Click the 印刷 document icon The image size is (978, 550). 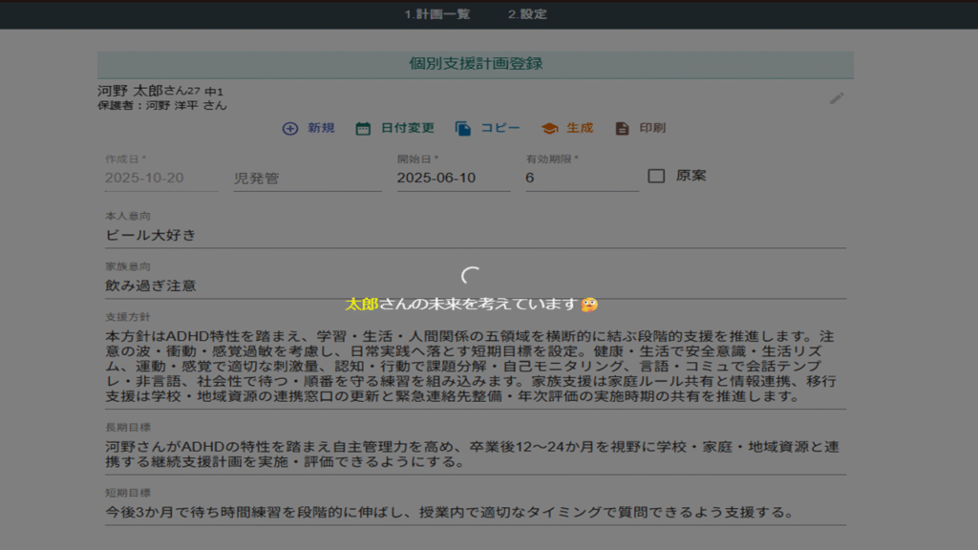click(622, 128)
